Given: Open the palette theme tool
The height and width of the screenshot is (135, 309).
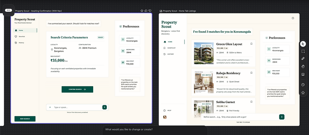Looking at the screenshot, I should click(x=303, y=85).
